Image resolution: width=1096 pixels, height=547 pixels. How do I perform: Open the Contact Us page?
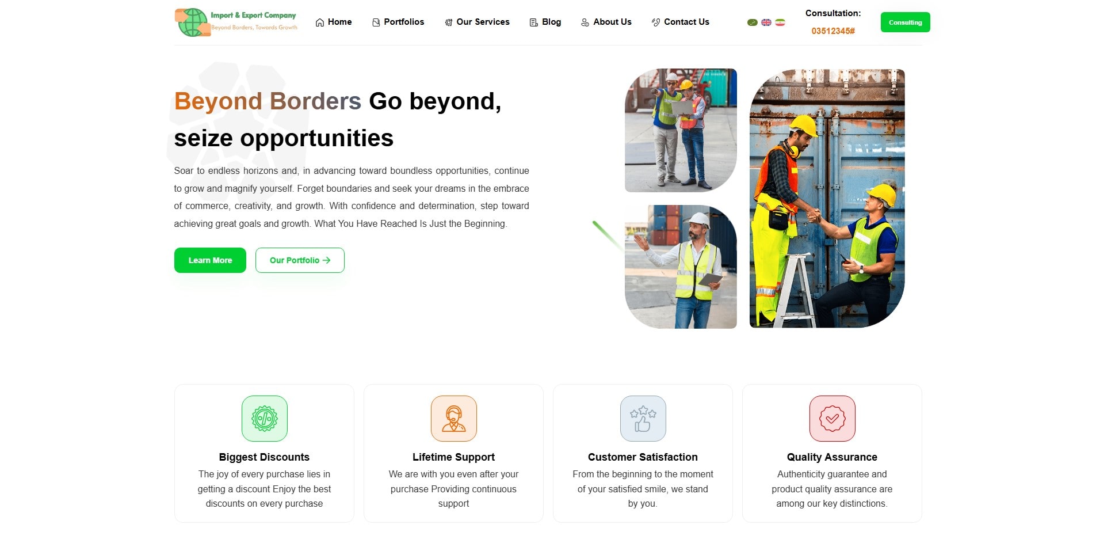point(680,22)
